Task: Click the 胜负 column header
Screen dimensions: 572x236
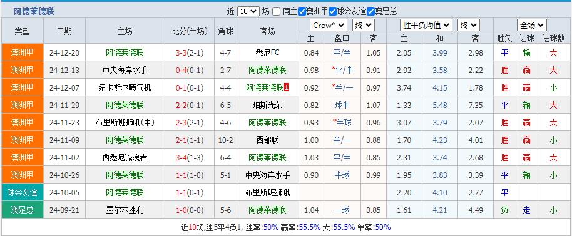Action: pos(504,38)
